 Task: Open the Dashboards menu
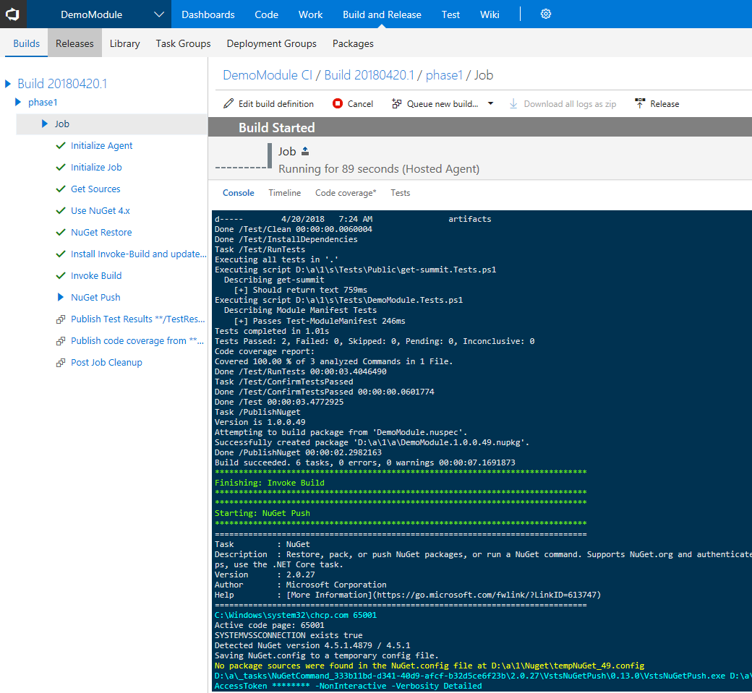208,14
